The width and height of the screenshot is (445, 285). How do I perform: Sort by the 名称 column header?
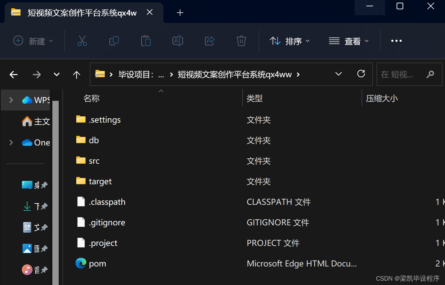pyautogui.click(x=91, y=98)
